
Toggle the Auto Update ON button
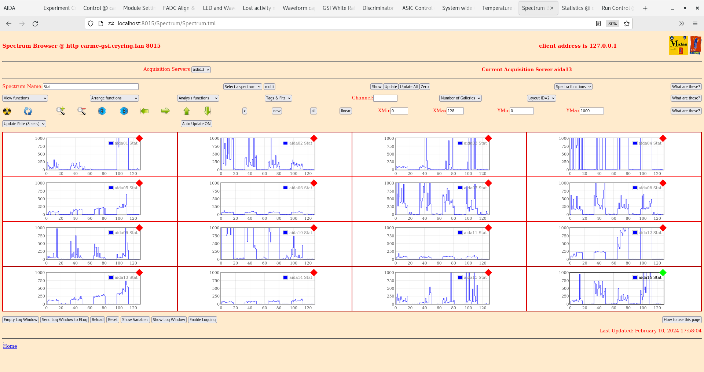[196, 124]
